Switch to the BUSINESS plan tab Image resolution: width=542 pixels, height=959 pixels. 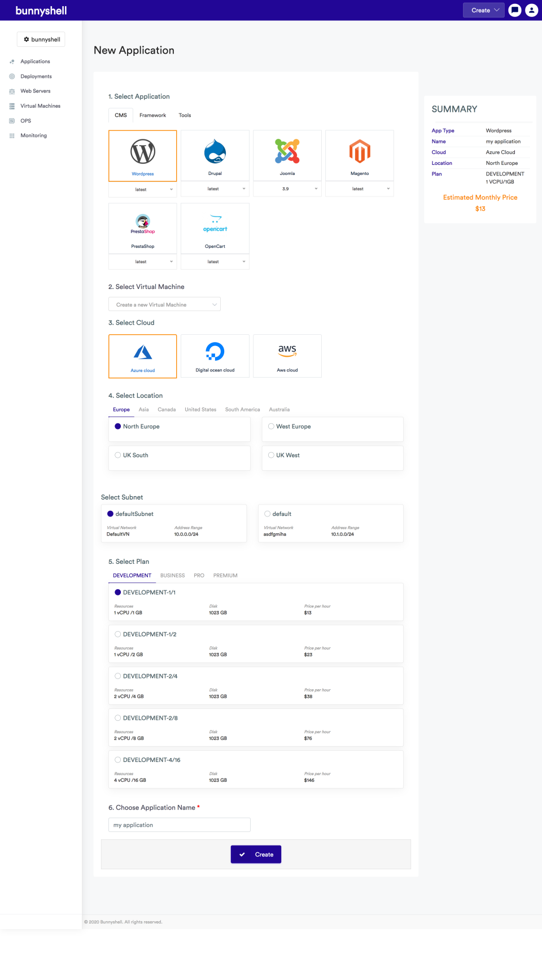(x=173, y=576)
